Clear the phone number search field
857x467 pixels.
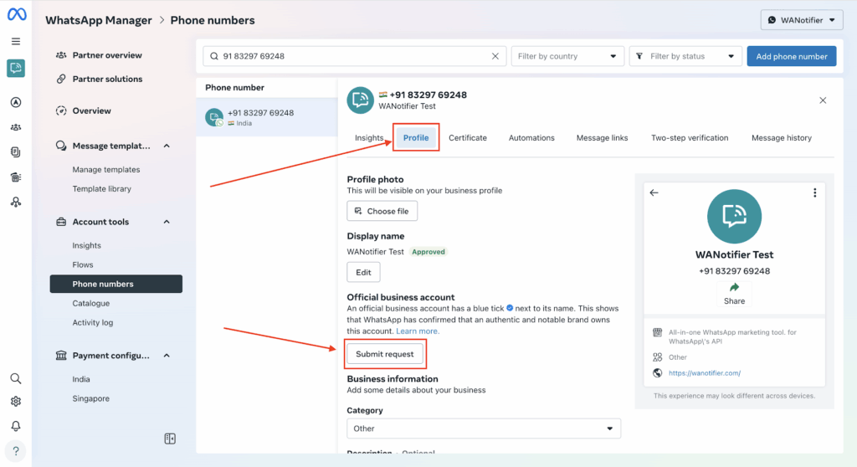(x=495, y=56)
